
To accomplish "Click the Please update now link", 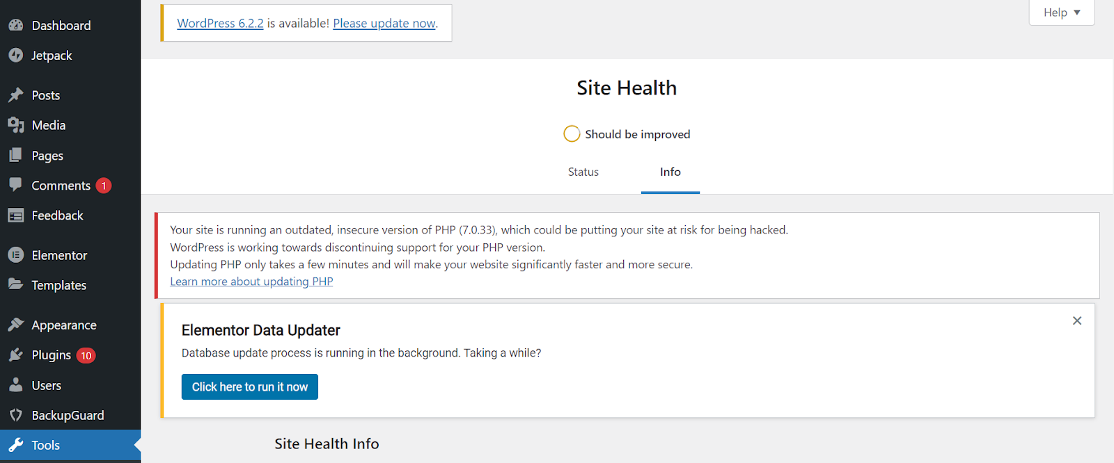I will 384,23.
